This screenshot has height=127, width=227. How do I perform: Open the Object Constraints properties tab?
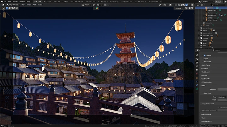[x=197, y=85]
